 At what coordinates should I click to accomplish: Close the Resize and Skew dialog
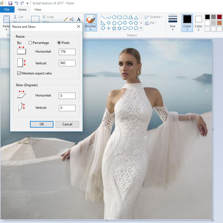click(x=79, y=26)
